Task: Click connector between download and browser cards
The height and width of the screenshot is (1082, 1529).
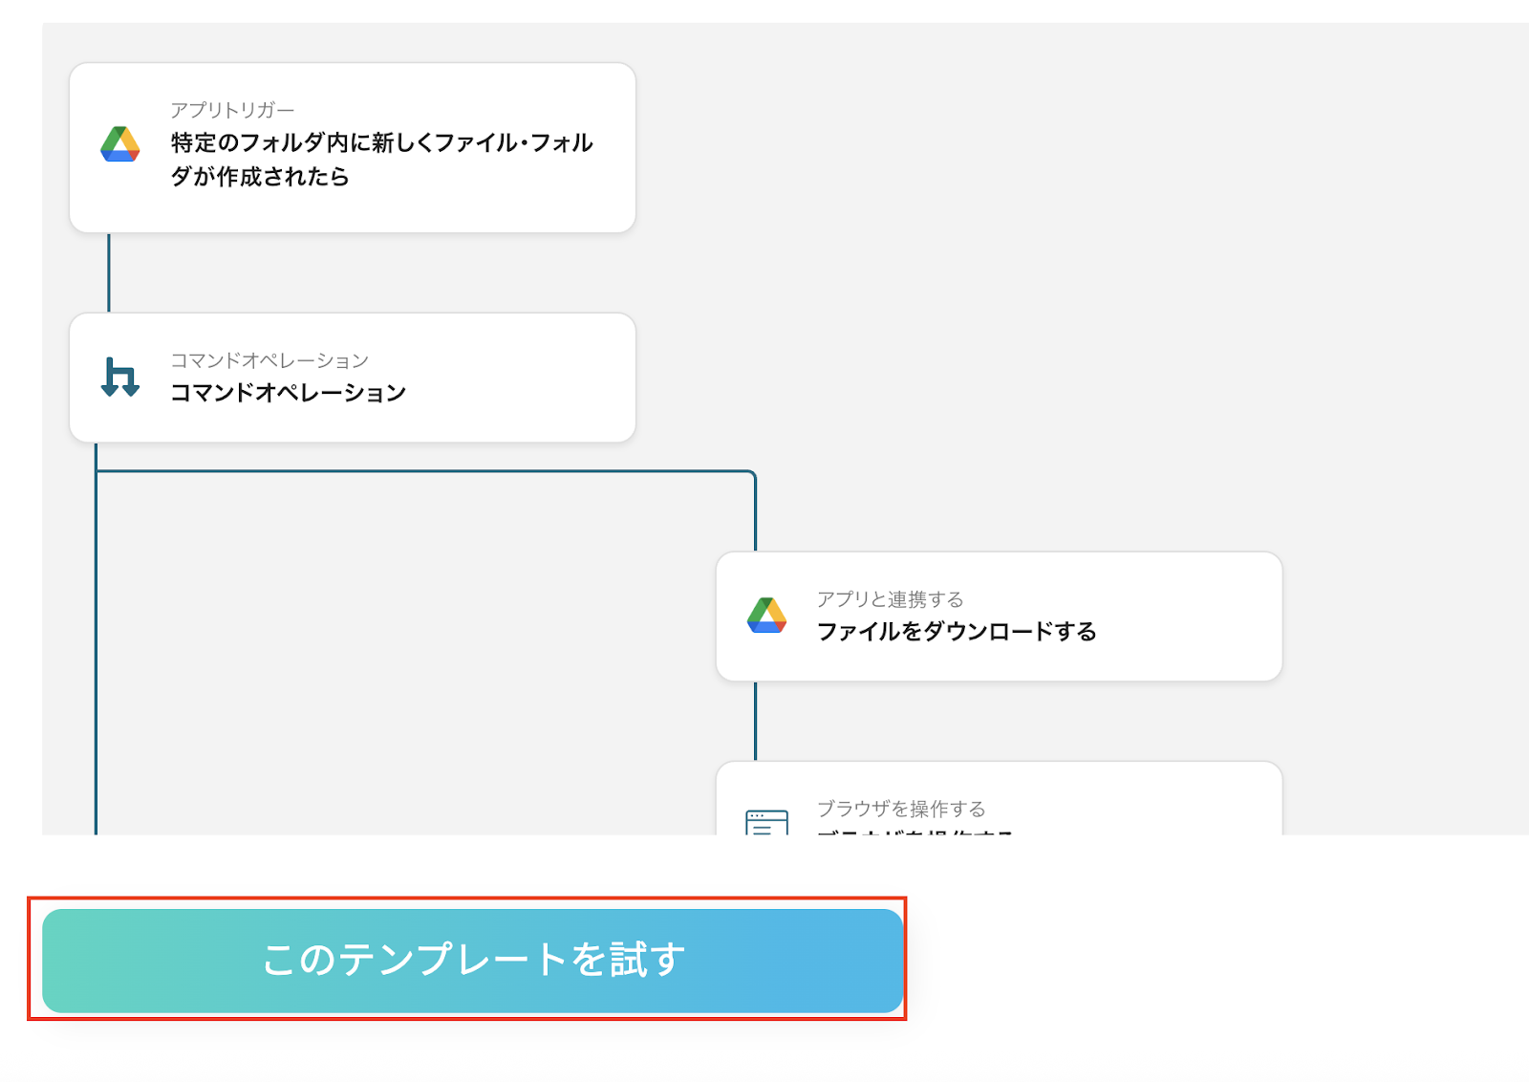Action: coord(756,721)
